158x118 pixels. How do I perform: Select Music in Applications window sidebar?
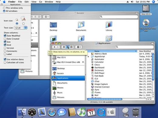(x=68, y=93)
